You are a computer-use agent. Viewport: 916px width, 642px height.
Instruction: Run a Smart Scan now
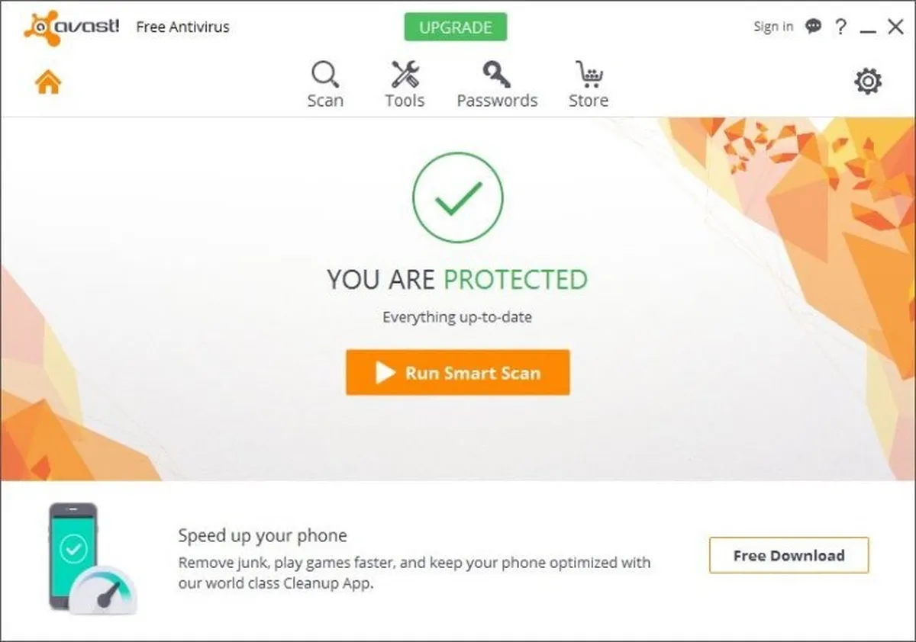click(x=457, y=373)
